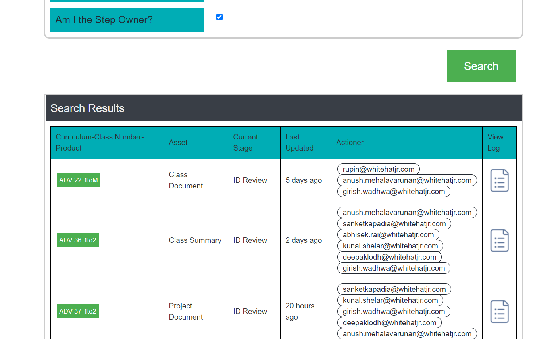Select the rupin@whitehatjr.com actioner tag
This screenshot has height=339, width=554.
pos(379,169)
